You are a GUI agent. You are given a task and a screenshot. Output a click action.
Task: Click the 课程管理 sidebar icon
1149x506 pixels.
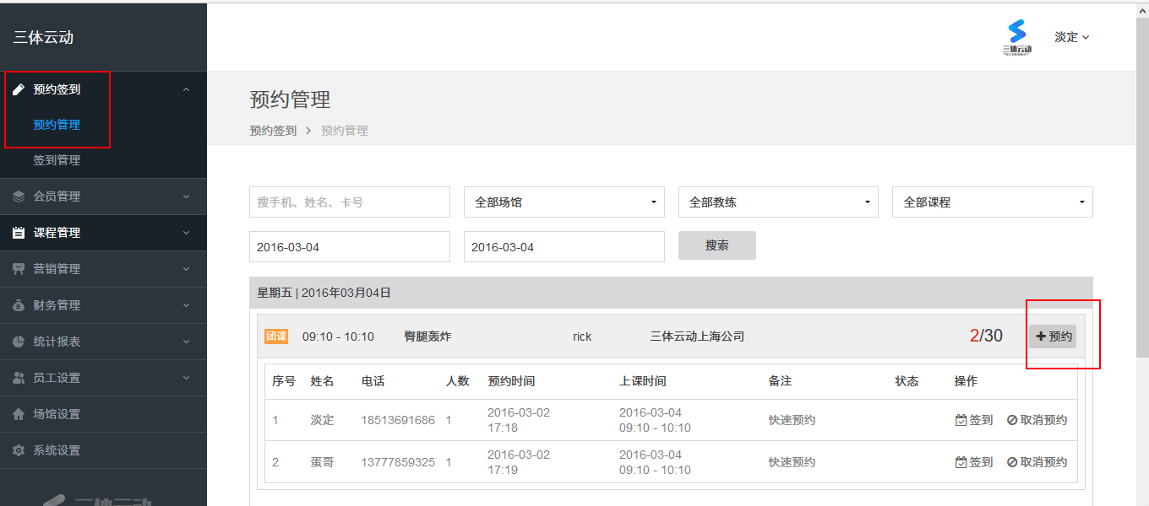(19, 232)
